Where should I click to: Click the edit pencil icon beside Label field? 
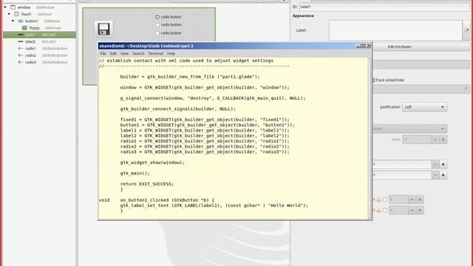(x=466, y=30)
